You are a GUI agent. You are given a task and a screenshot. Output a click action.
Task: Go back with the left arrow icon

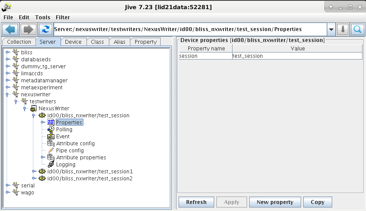(11, 29)
